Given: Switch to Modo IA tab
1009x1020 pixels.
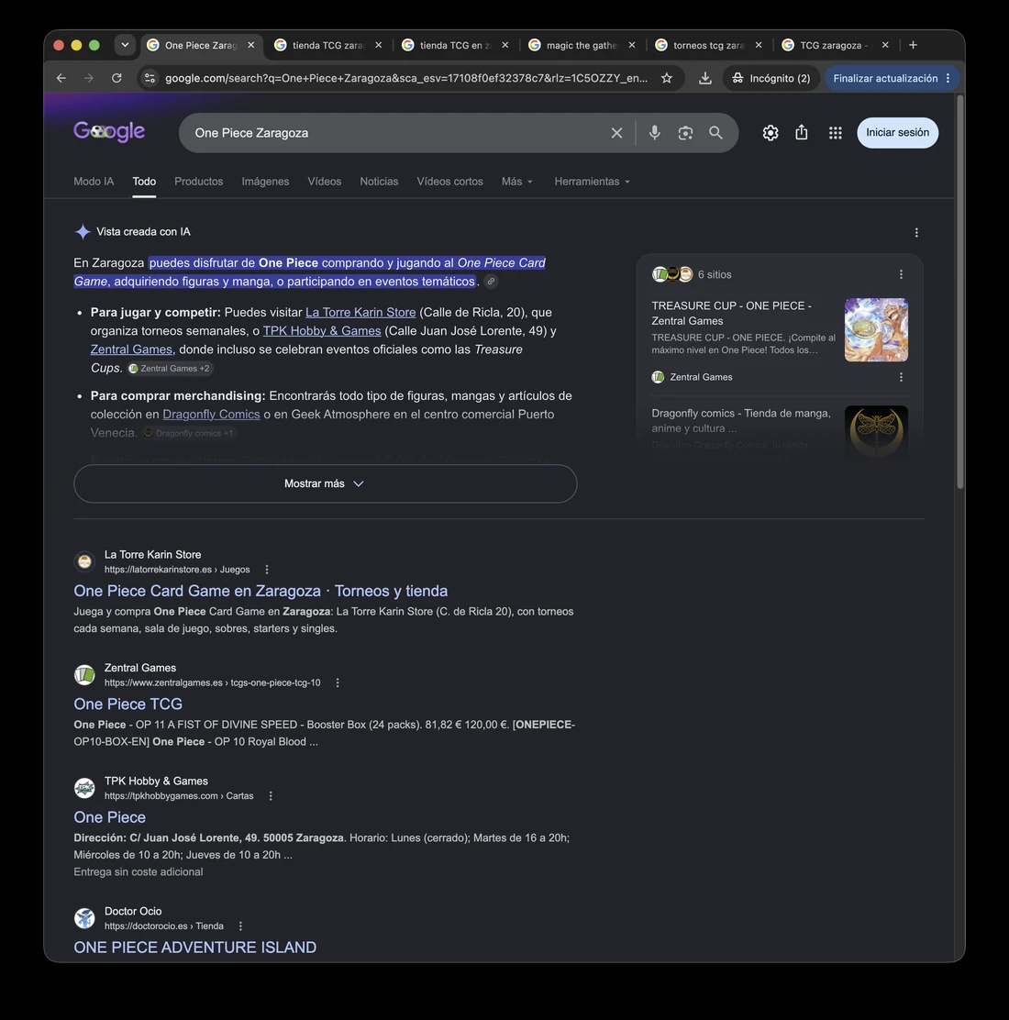Looking at the screenshot, I should point(94,182).
